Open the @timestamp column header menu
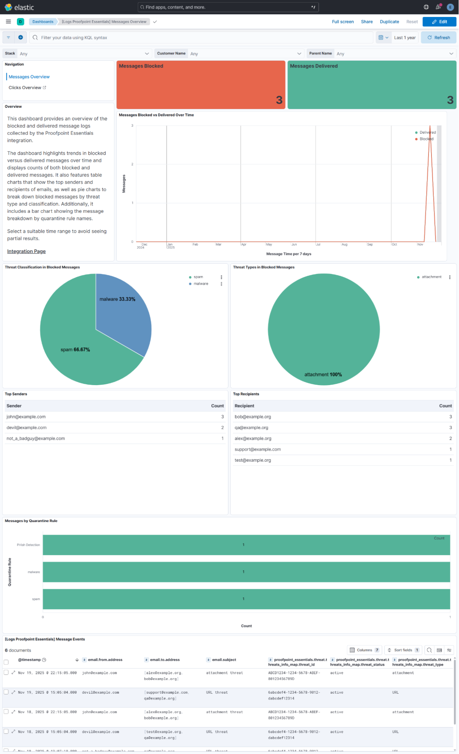Viewport: 459px width, 754px height. click(29, 660)
